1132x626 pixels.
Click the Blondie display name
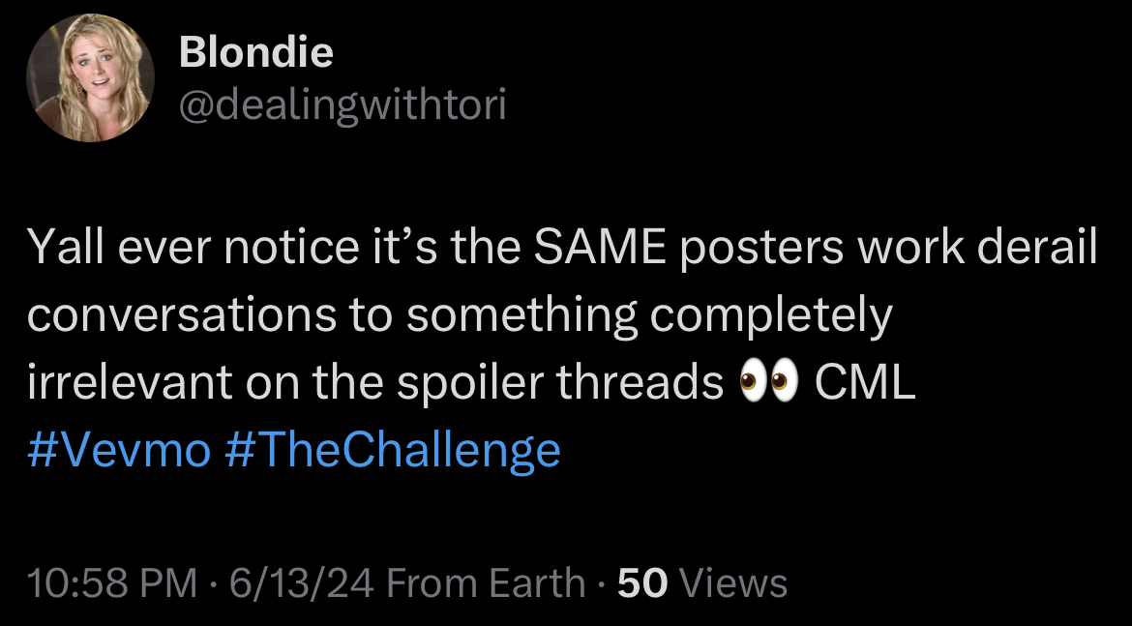(256, 52)
